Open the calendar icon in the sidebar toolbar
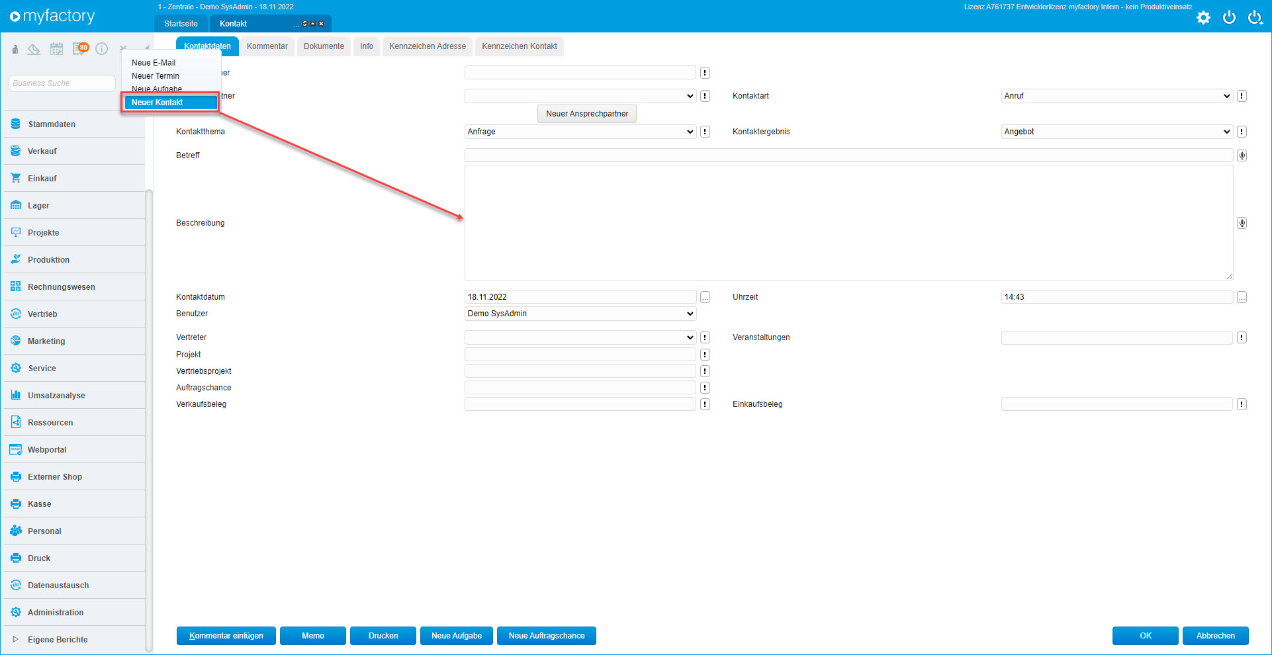The image size is (1272, 655). coord(57,49)
